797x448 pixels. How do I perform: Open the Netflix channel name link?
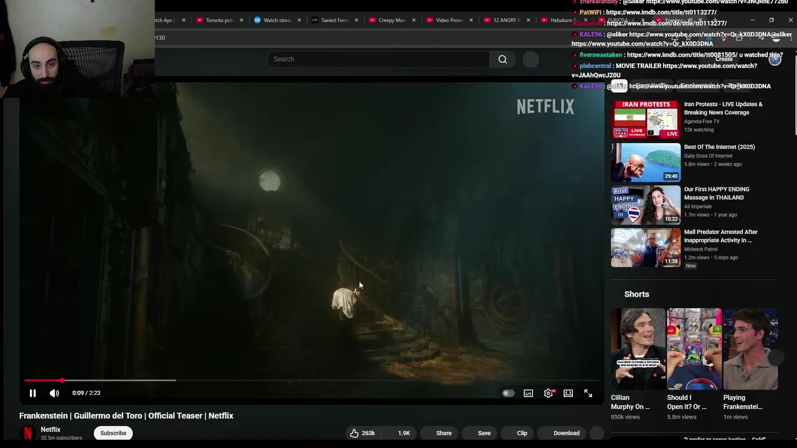(50, 429)
